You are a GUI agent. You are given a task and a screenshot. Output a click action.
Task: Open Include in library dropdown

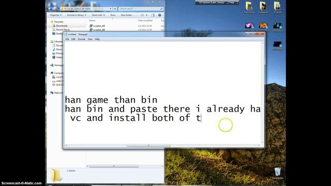(x=77, y=15)
